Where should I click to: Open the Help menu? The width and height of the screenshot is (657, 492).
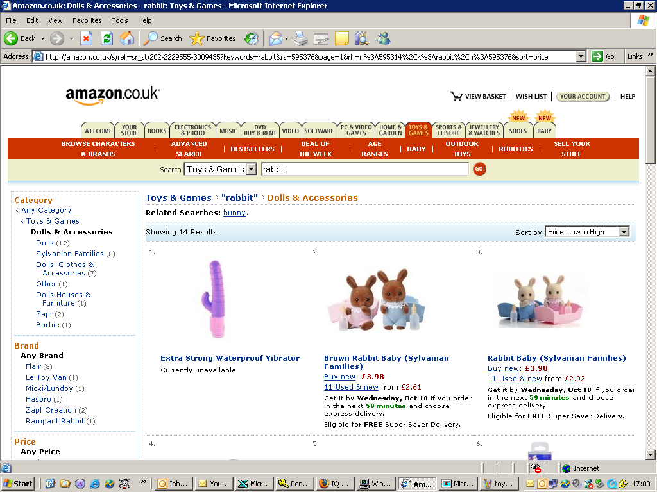[144, 20]
